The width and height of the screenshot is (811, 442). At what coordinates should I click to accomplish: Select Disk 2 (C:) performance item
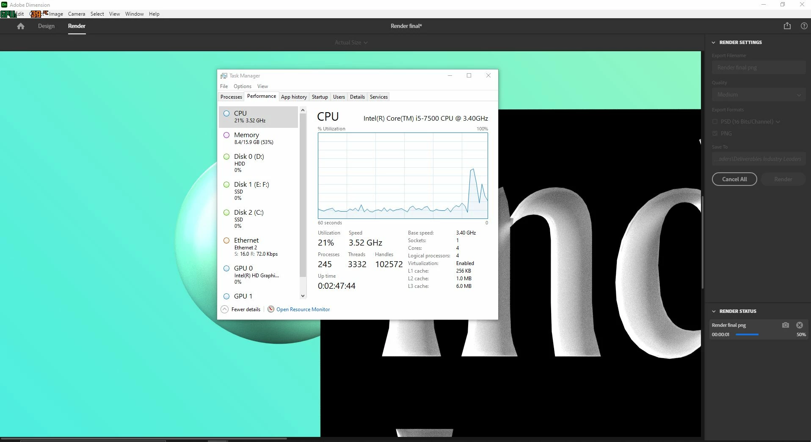click(x=258, y=219)
